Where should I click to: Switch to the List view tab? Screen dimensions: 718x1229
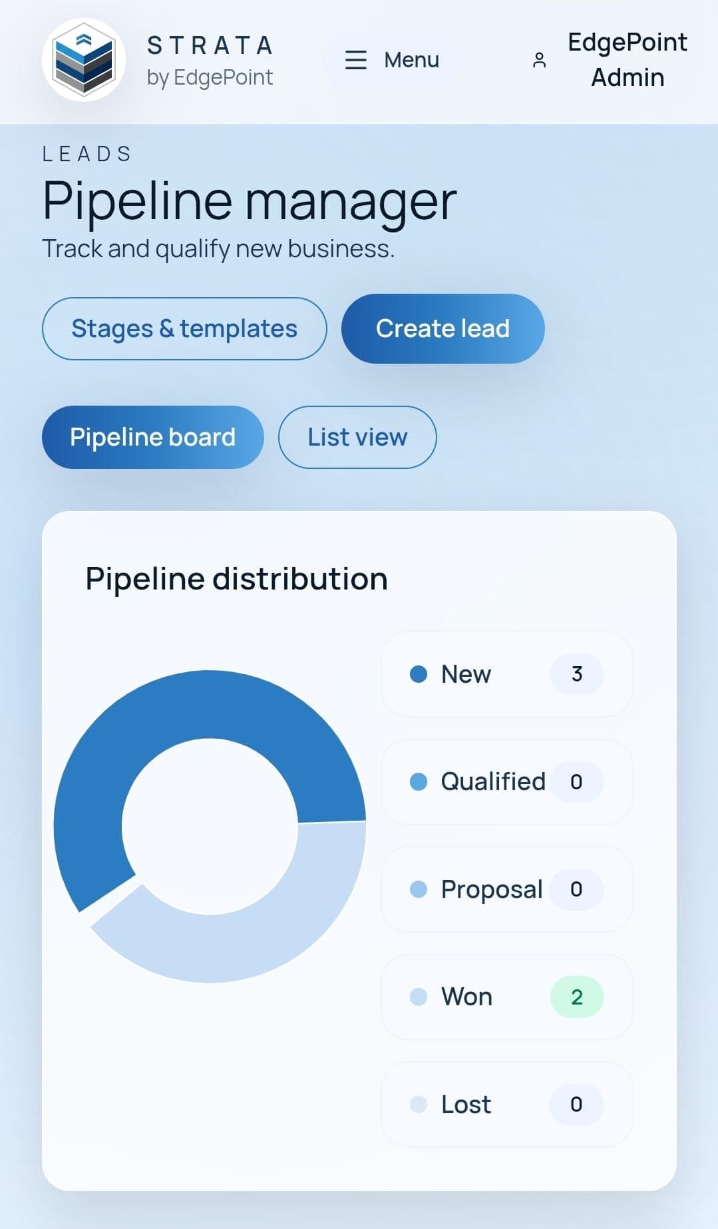(x=357, y=437)
